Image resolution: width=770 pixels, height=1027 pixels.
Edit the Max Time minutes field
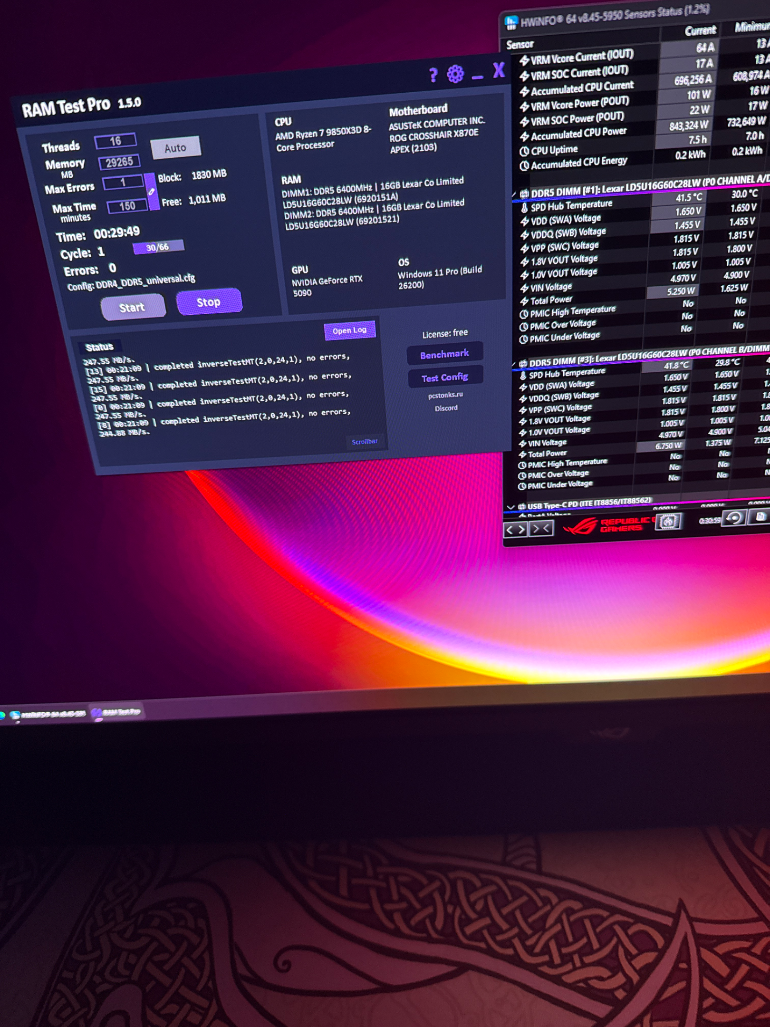[127, 206]
